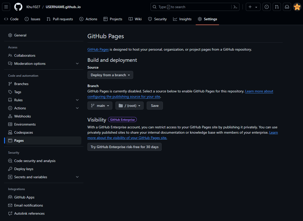
Task: Click the Webhooks icon in sidebar
Action: pos(10,116)
